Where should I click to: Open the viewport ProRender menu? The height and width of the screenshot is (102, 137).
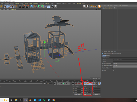pyautogui.click(x=13, y=9)
